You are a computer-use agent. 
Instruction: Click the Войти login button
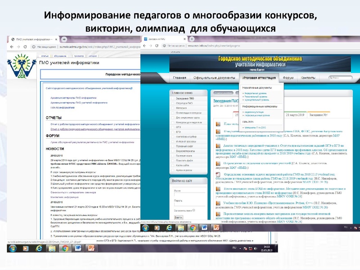click(178, 217)
